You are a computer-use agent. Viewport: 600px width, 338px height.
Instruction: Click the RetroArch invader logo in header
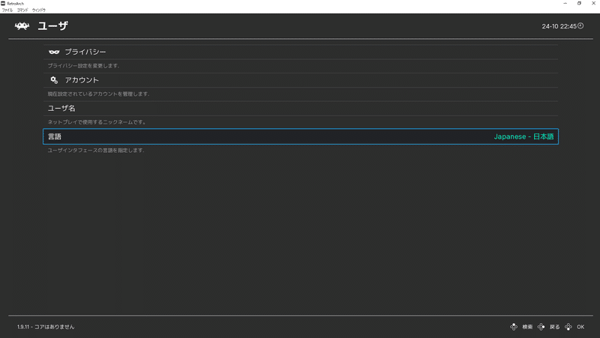pyautogui.click(x=22, y=26)
